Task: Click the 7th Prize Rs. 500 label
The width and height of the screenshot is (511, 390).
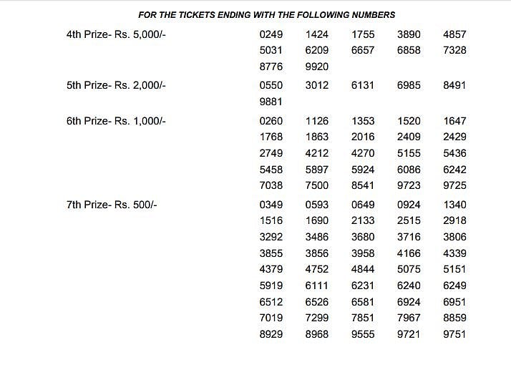Action: pyautogui.click(x=112, y=205)
